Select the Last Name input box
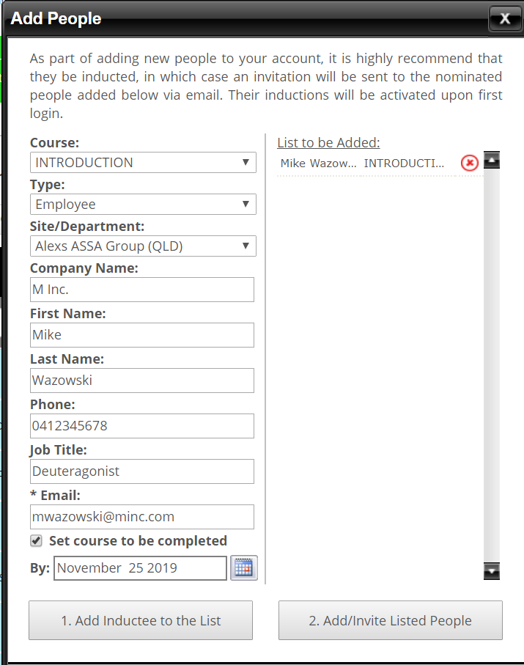The image size is (524, 665). pos(142,381)
